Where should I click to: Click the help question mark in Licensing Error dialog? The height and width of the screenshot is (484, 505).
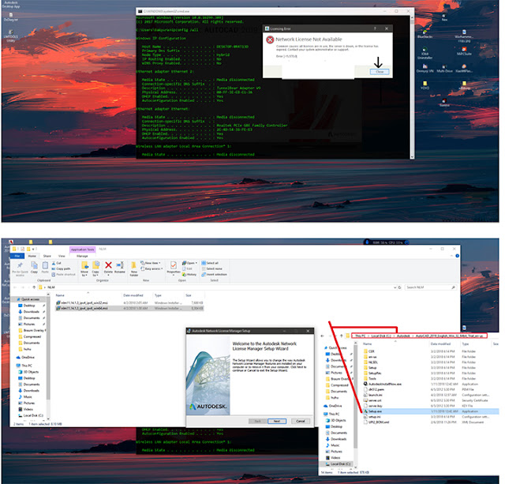(x=375, y=28)
